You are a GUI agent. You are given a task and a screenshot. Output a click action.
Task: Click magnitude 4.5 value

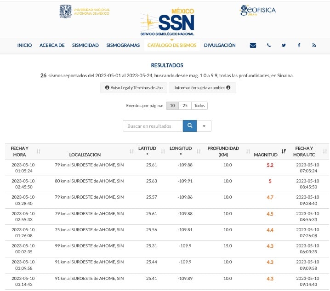pyautogui.click(x=270, y=214)
